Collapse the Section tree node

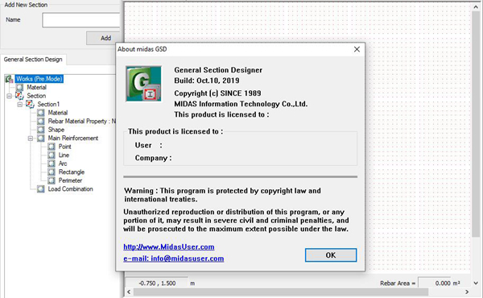(9, 96)
